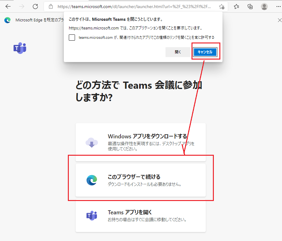The image size is (282, 241).
Task: Click ダウンロードもインストールも必要ありません text
Action: (x=145, y=184)
